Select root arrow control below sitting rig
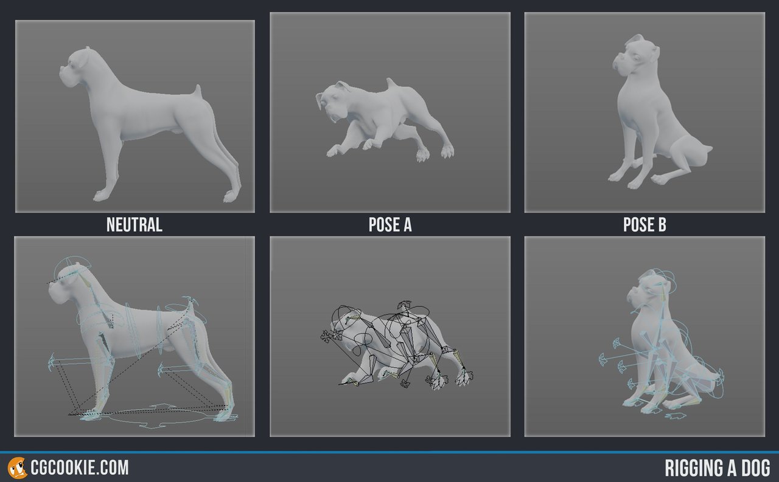 pyautogui.click(x=676, y=416)
